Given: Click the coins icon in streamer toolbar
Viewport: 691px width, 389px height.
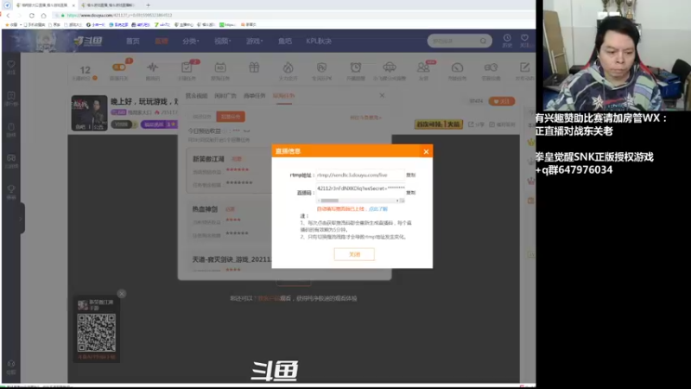Looking at the screenshot, I should [x=491, y=67].
